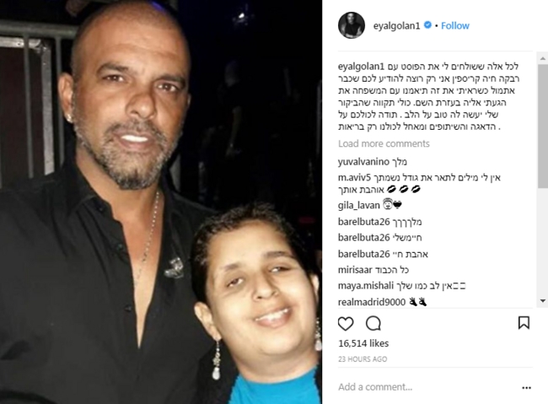Open eyalgolan1 profile picture avatar
This screenshot has width=548, height=404.
(x=352, y=25)
